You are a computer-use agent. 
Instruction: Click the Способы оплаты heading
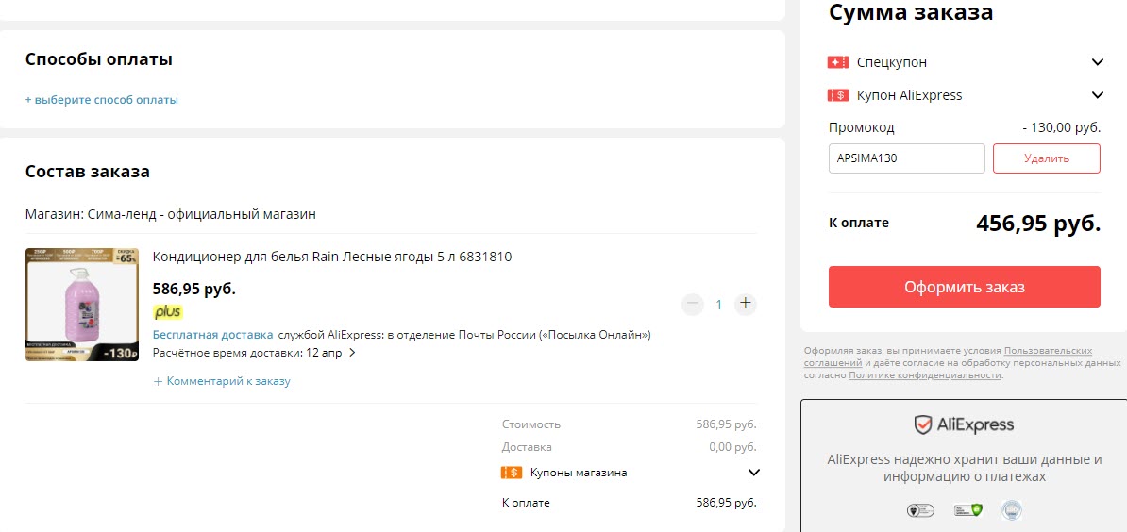coord(98,58)
